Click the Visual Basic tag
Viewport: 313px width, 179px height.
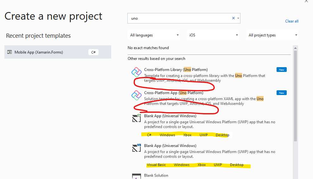coord(156,165)
